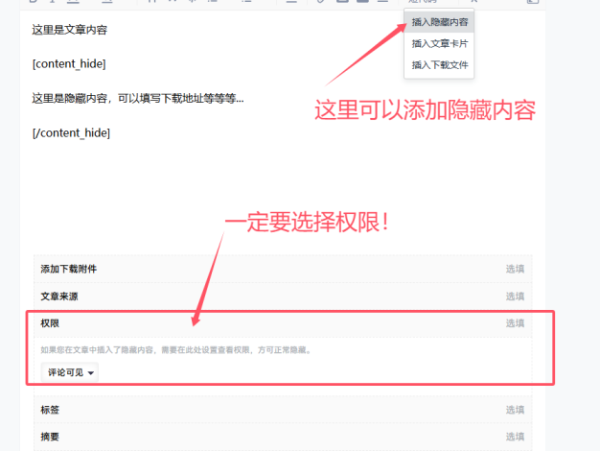This screenshot has height=451, width=600.
Task: Click the 选填 label in 标签 row
Action: click(515, 410)
